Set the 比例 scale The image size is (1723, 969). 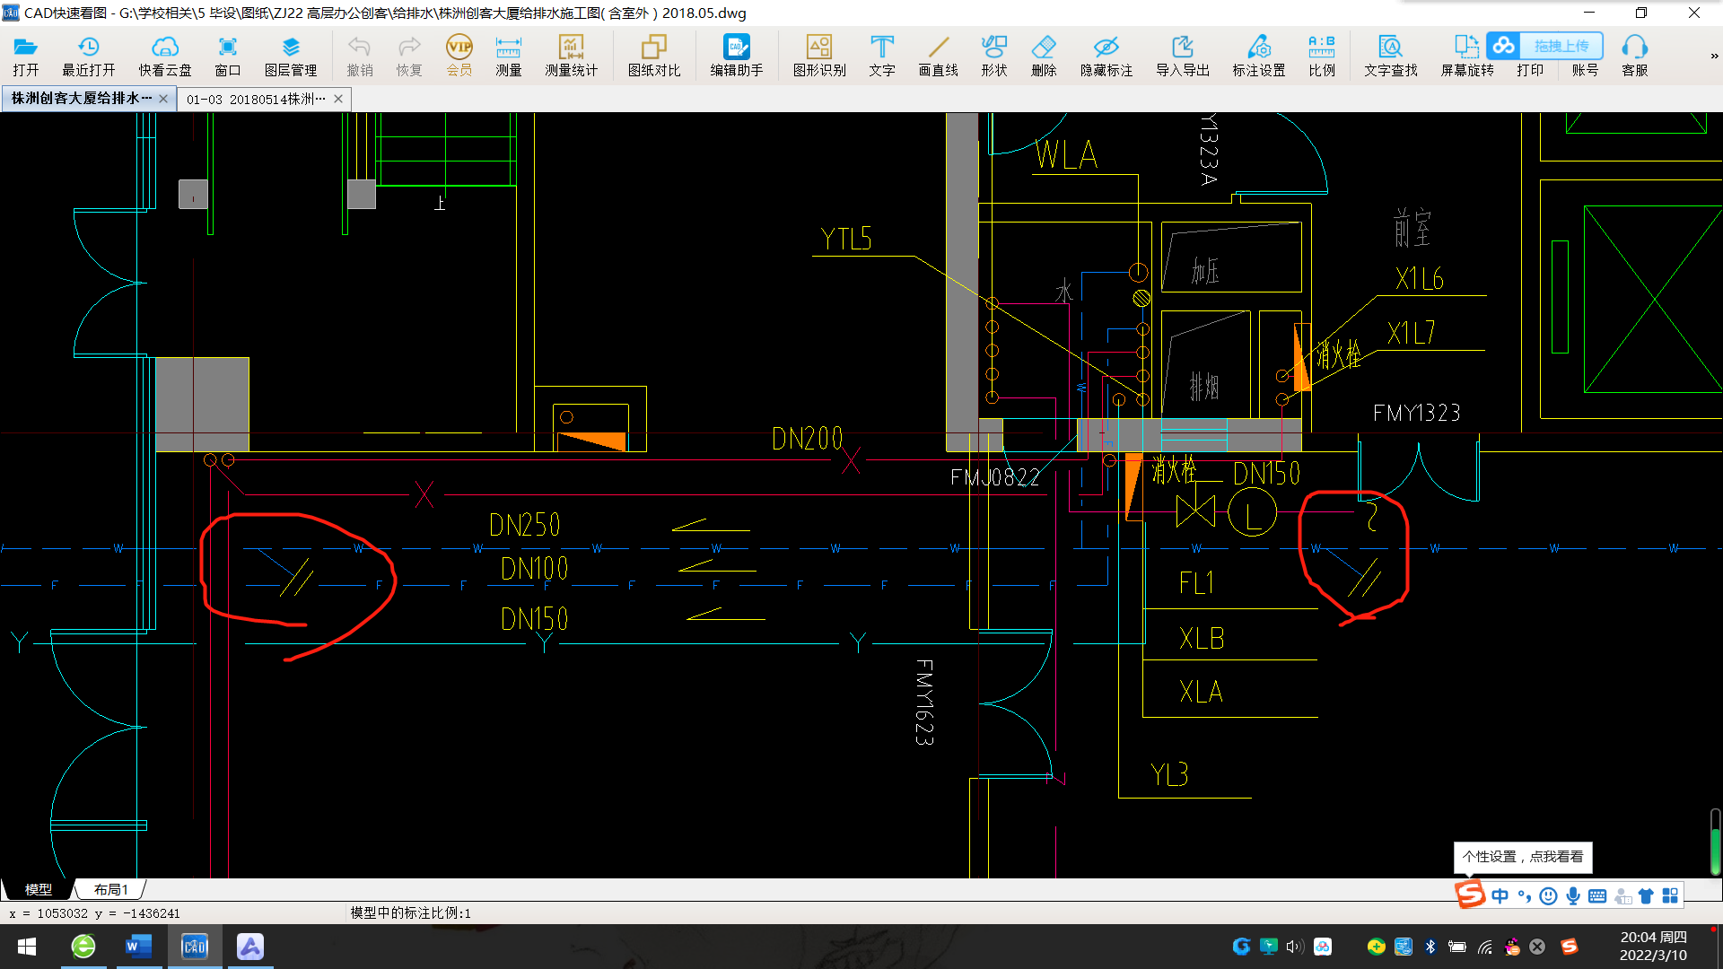(x=1321, y=56)
